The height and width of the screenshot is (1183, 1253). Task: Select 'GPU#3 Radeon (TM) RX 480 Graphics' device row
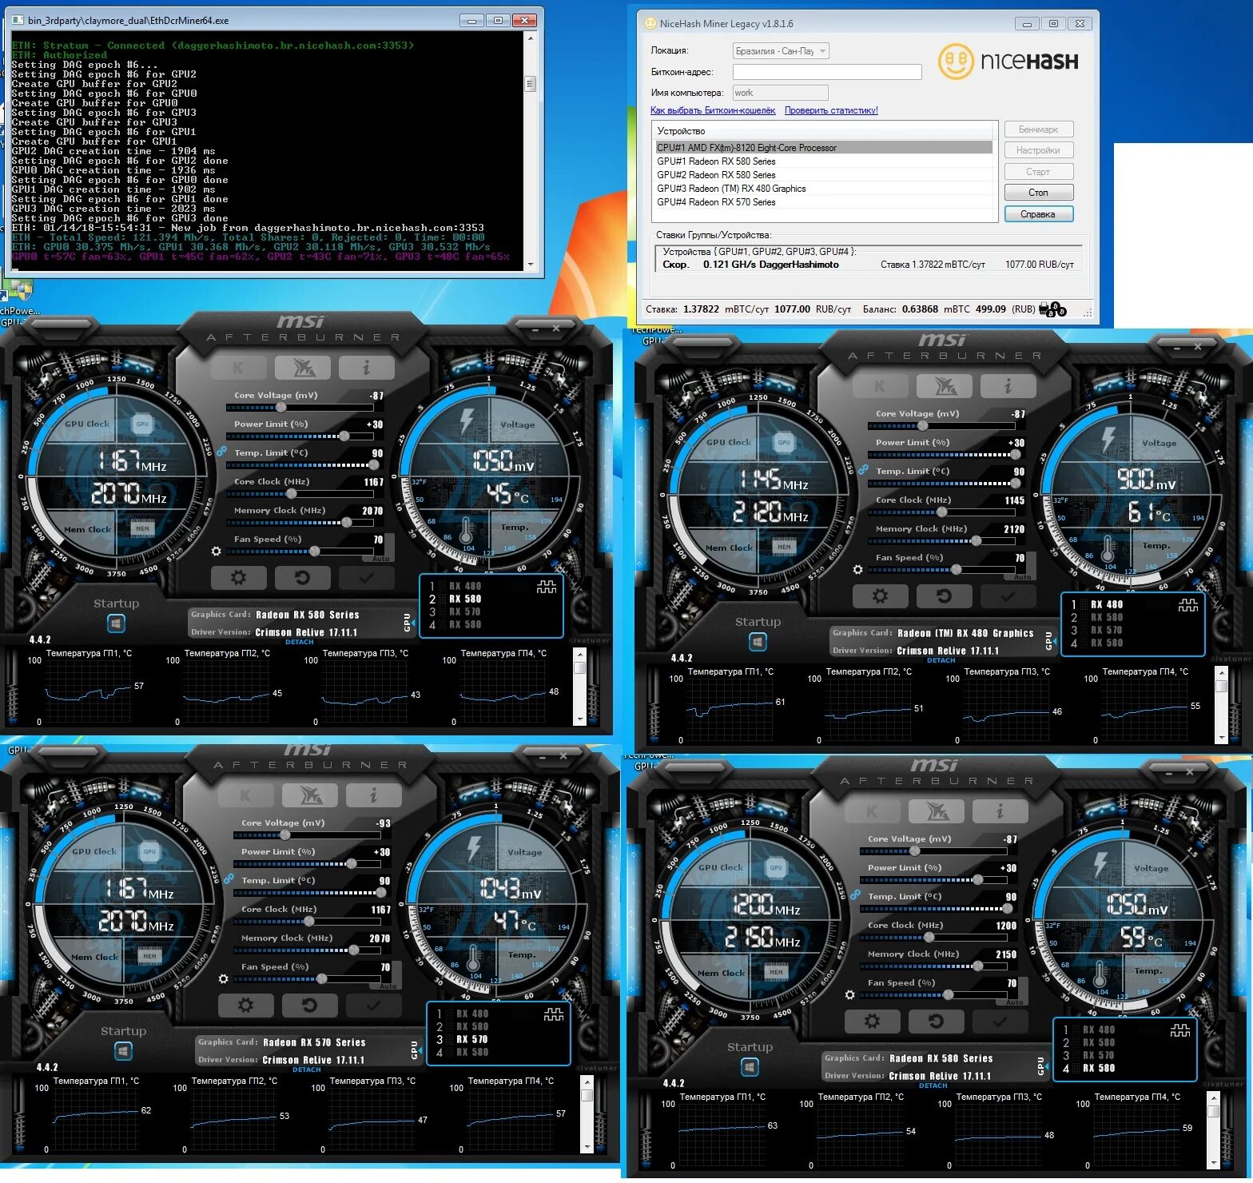(x=824, y=189)
